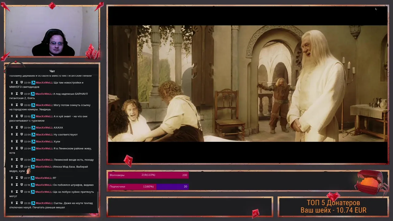This screenshot has width=393, height=221.
Task: Timeout icon for 'Могу потом скинуть ссылку' message
Action: pos(17,105)
